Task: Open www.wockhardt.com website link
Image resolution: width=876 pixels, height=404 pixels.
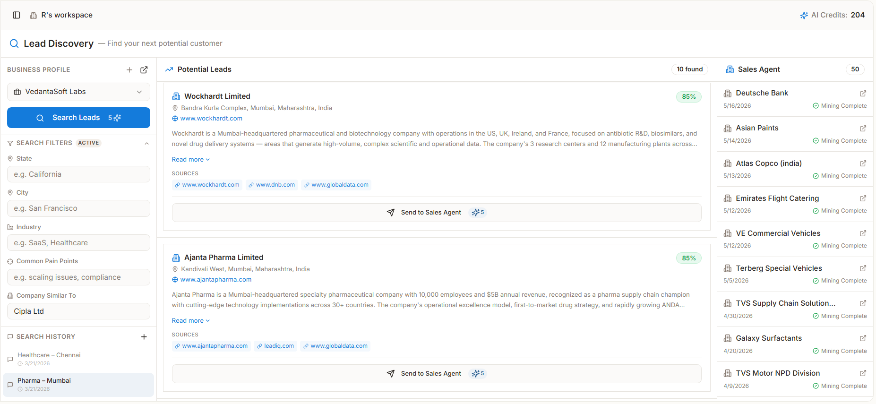Action: [211, 119]
